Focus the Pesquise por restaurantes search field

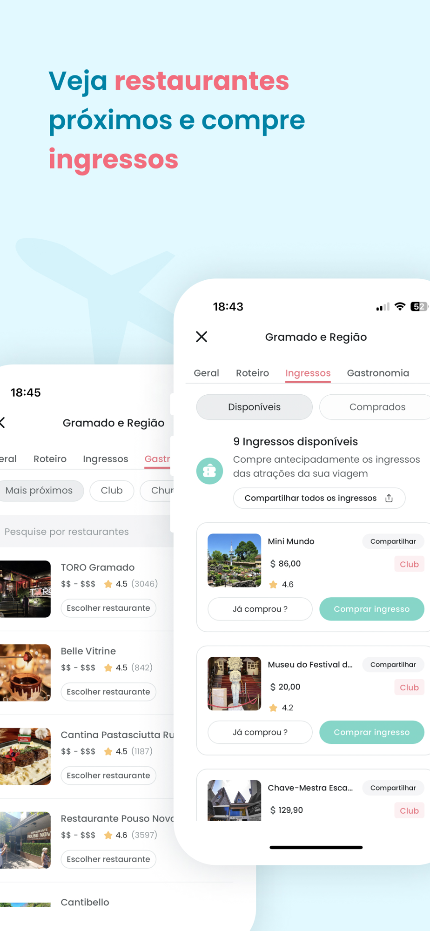(x=87, y=532)
